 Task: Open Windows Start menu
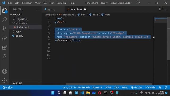(x=53, y=93)
